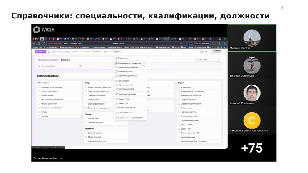Select Глобальные настройки in the dropdown menu

click(130, 94)
